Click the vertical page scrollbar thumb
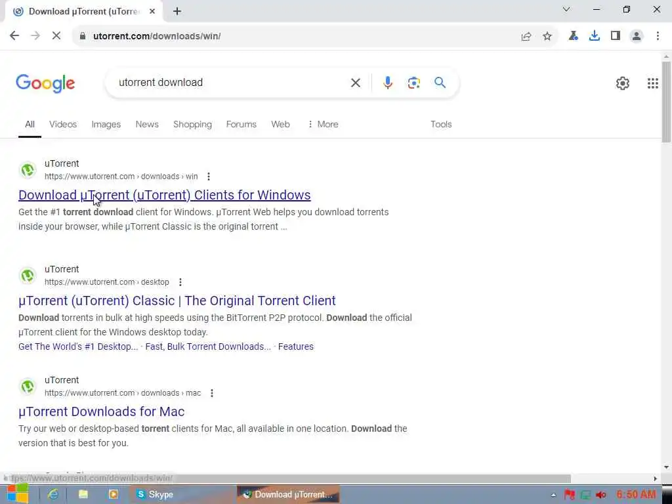This screenshot has height=504, width=672. click(x=666, y=102)
